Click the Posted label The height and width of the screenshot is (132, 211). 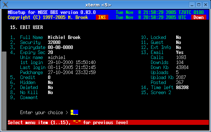(158, 83)
